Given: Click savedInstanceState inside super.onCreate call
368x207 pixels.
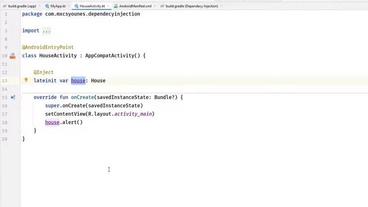Looking at the screenshot, I should (x=114, y=106).
